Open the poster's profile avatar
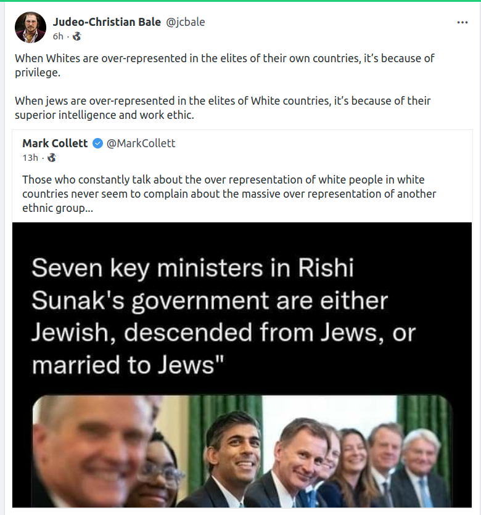 coord(30,28)
